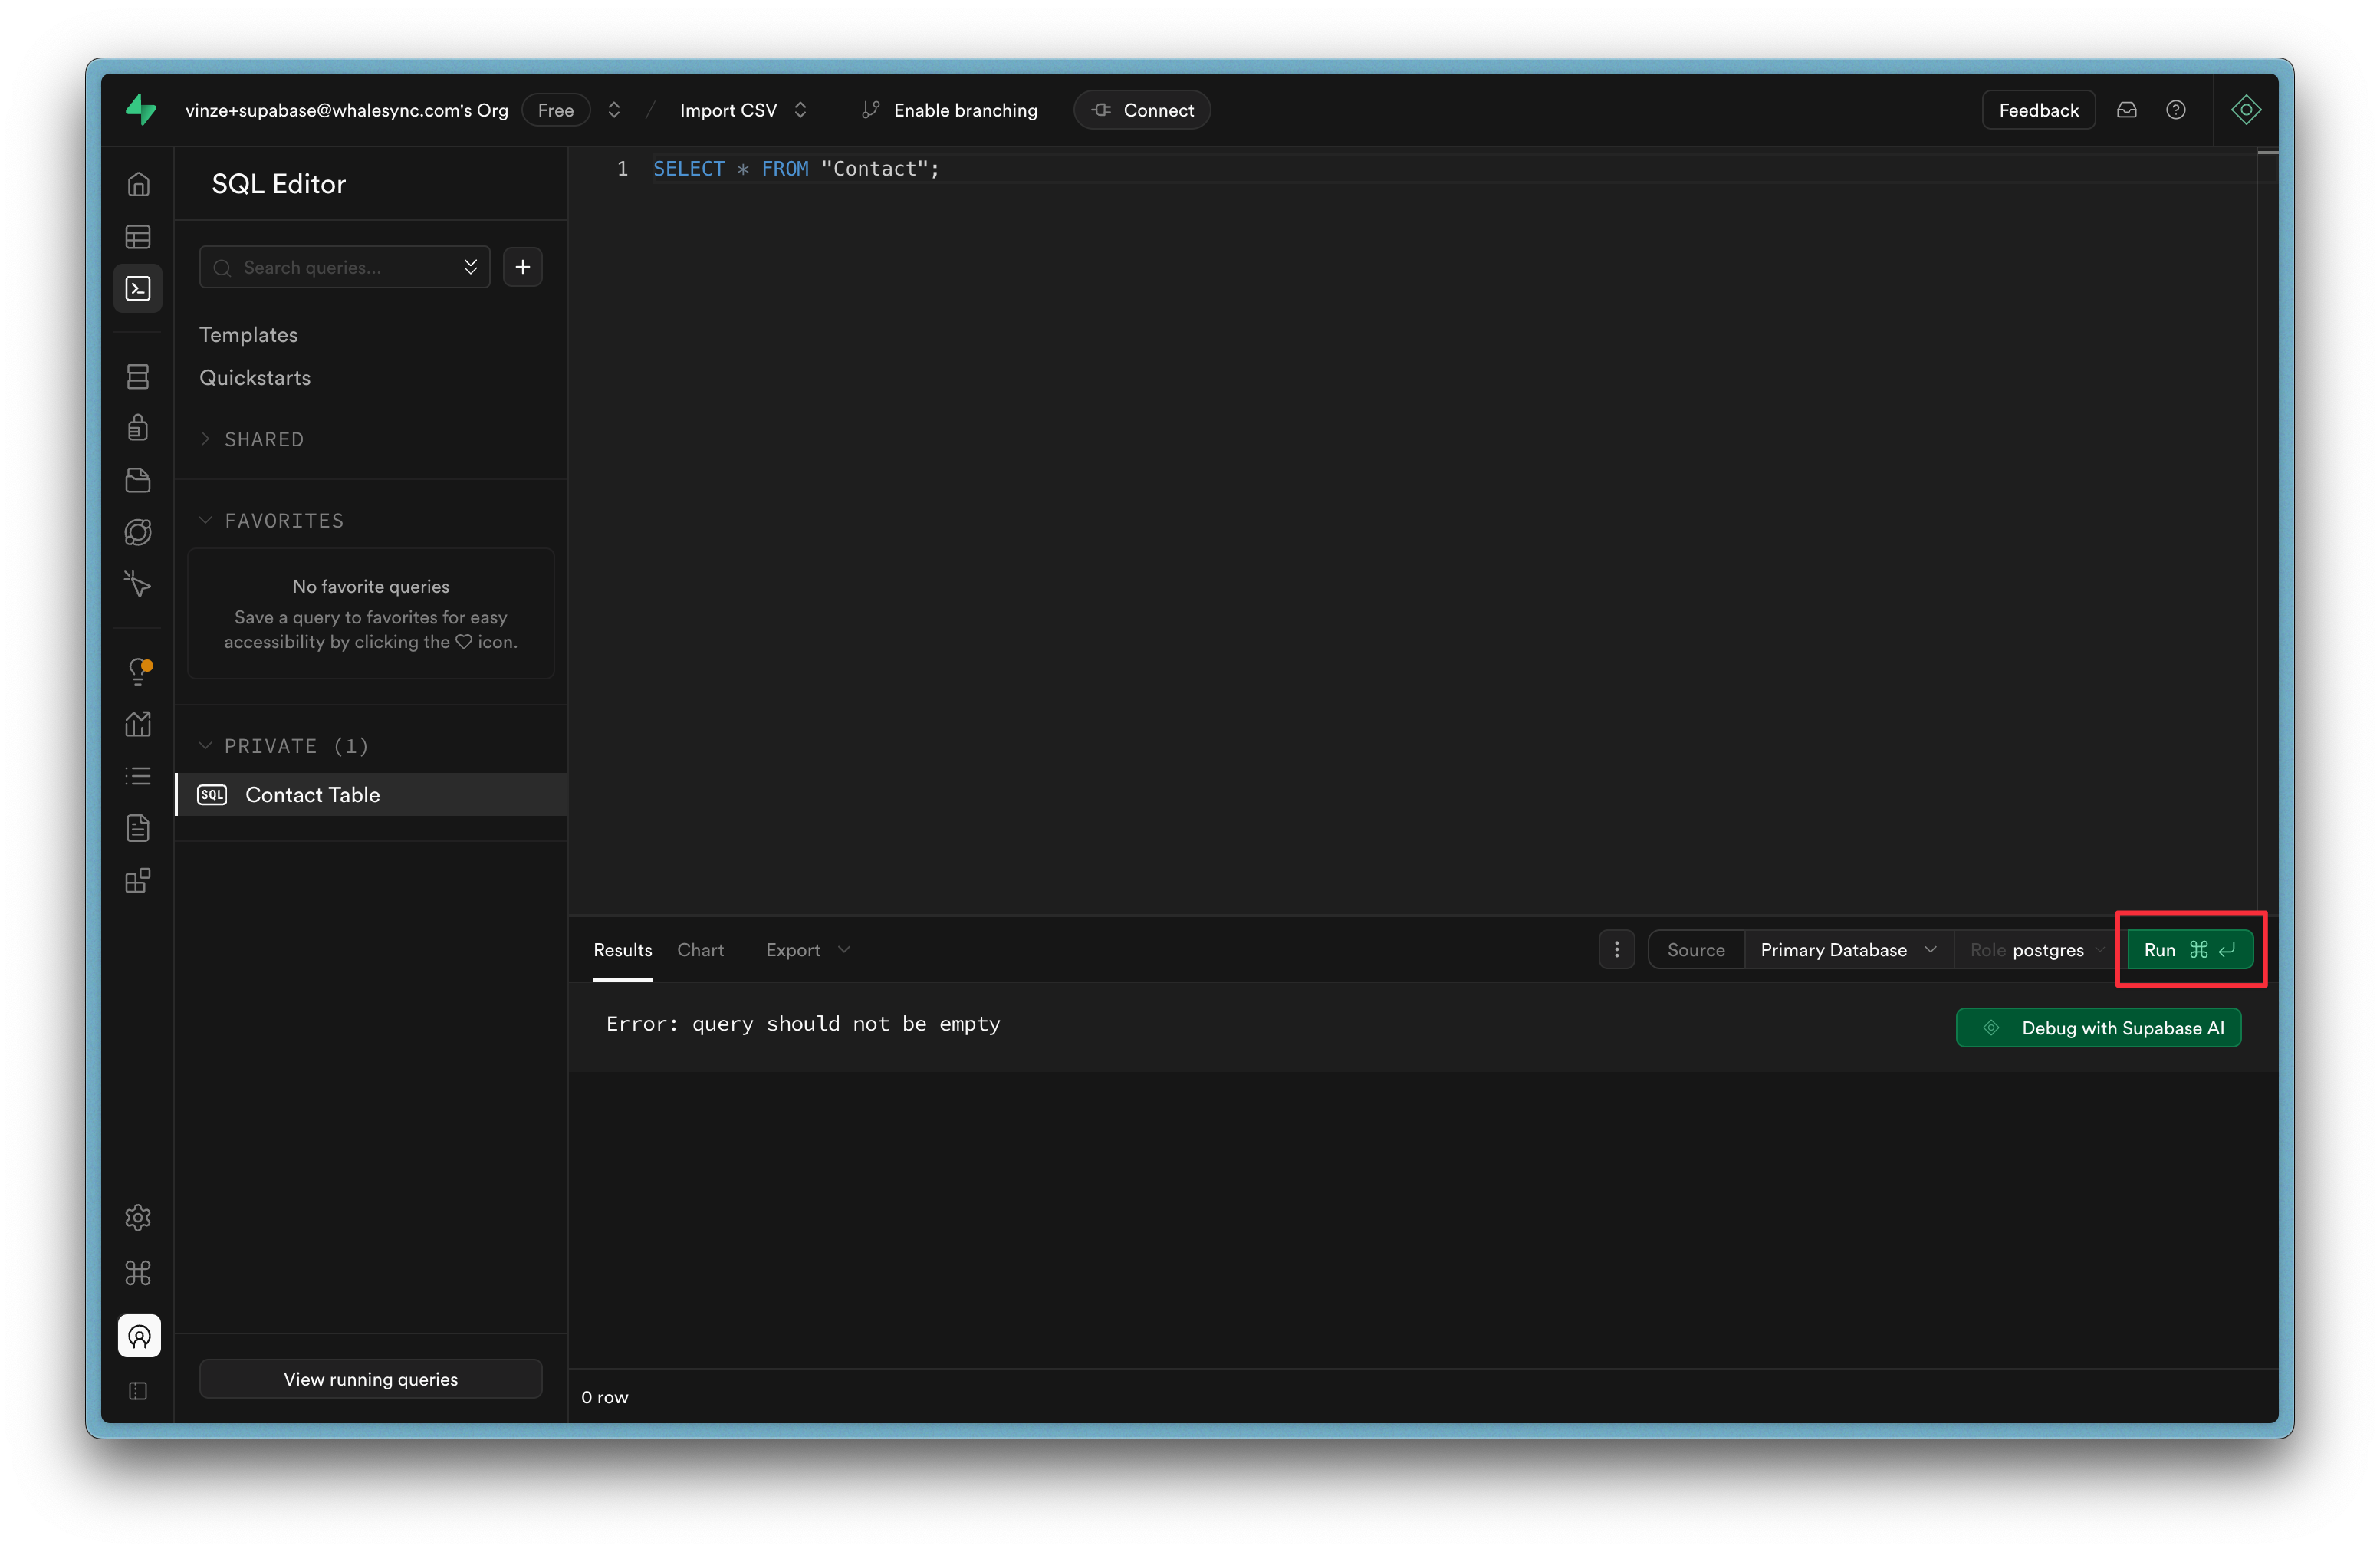This screenshot has width=2380, height=1552.
Task: Select the SQL Editor sidebar icon
Action: point(138,289)
